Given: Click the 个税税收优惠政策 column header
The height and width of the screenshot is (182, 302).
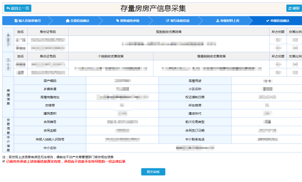Looking at the screenshot, I should click(x=111, y=56).
